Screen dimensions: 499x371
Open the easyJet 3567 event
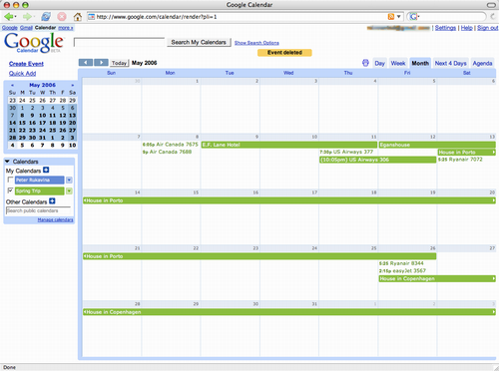[x=402, y=271]
